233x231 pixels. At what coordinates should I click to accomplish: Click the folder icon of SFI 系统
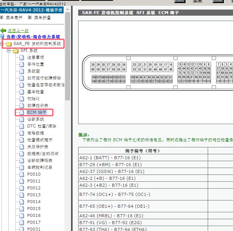tap(16, 51)
